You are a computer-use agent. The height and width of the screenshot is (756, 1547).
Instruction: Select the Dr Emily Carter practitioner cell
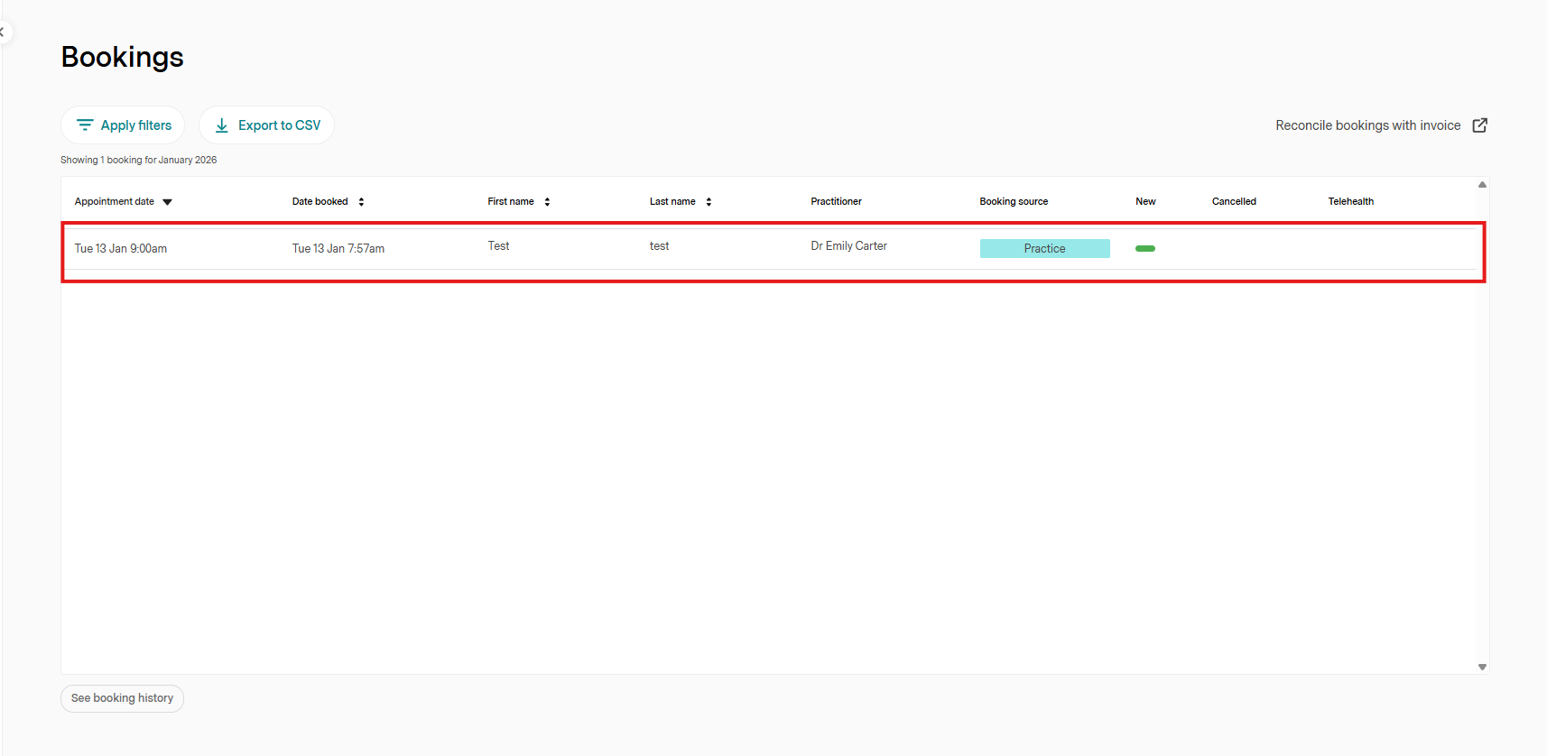848,246
